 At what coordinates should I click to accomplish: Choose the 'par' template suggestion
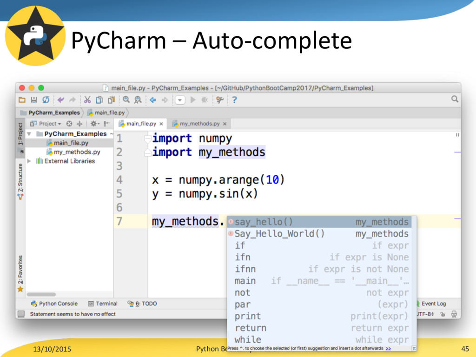319,304
